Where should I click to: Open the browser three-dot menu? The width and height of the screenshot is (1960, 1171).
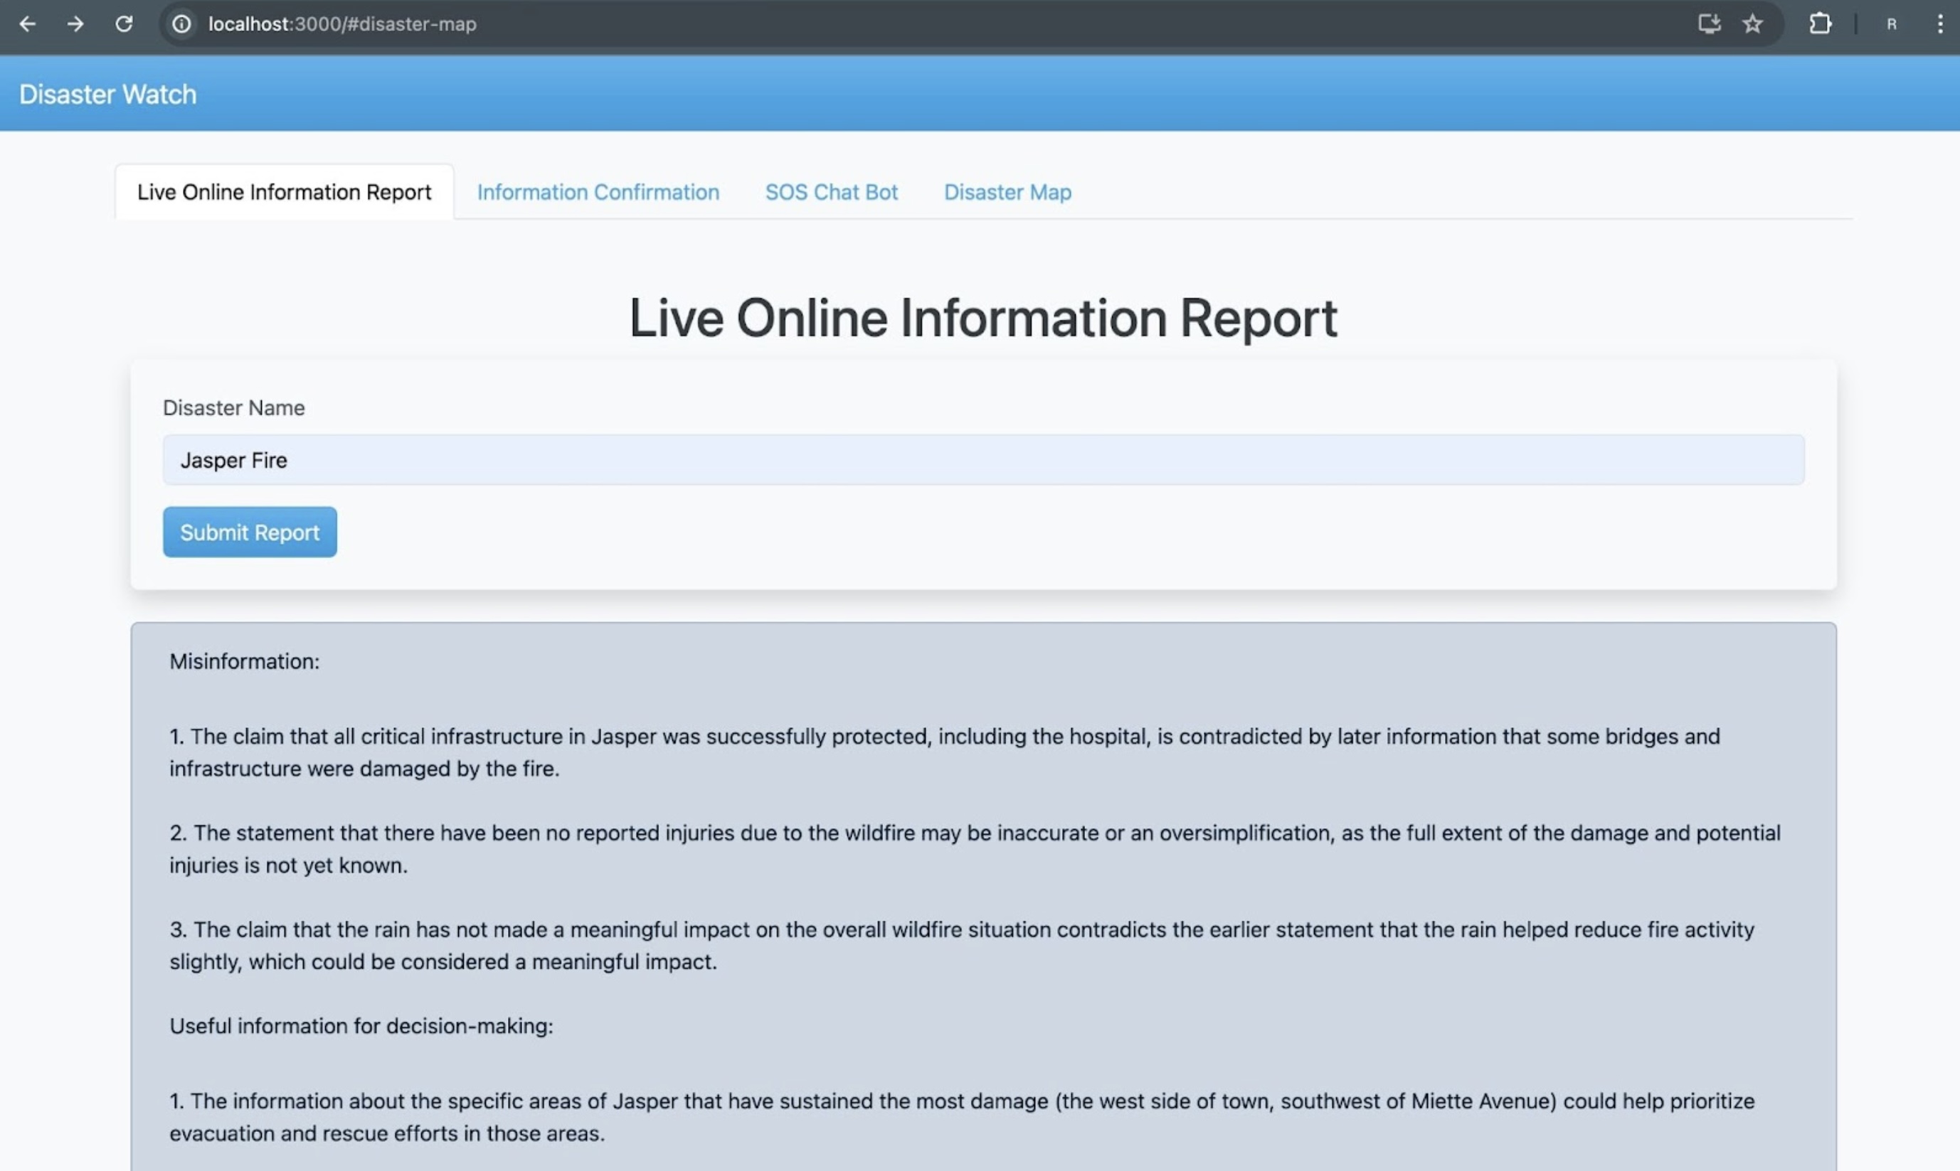click(x=1940, y=23)
